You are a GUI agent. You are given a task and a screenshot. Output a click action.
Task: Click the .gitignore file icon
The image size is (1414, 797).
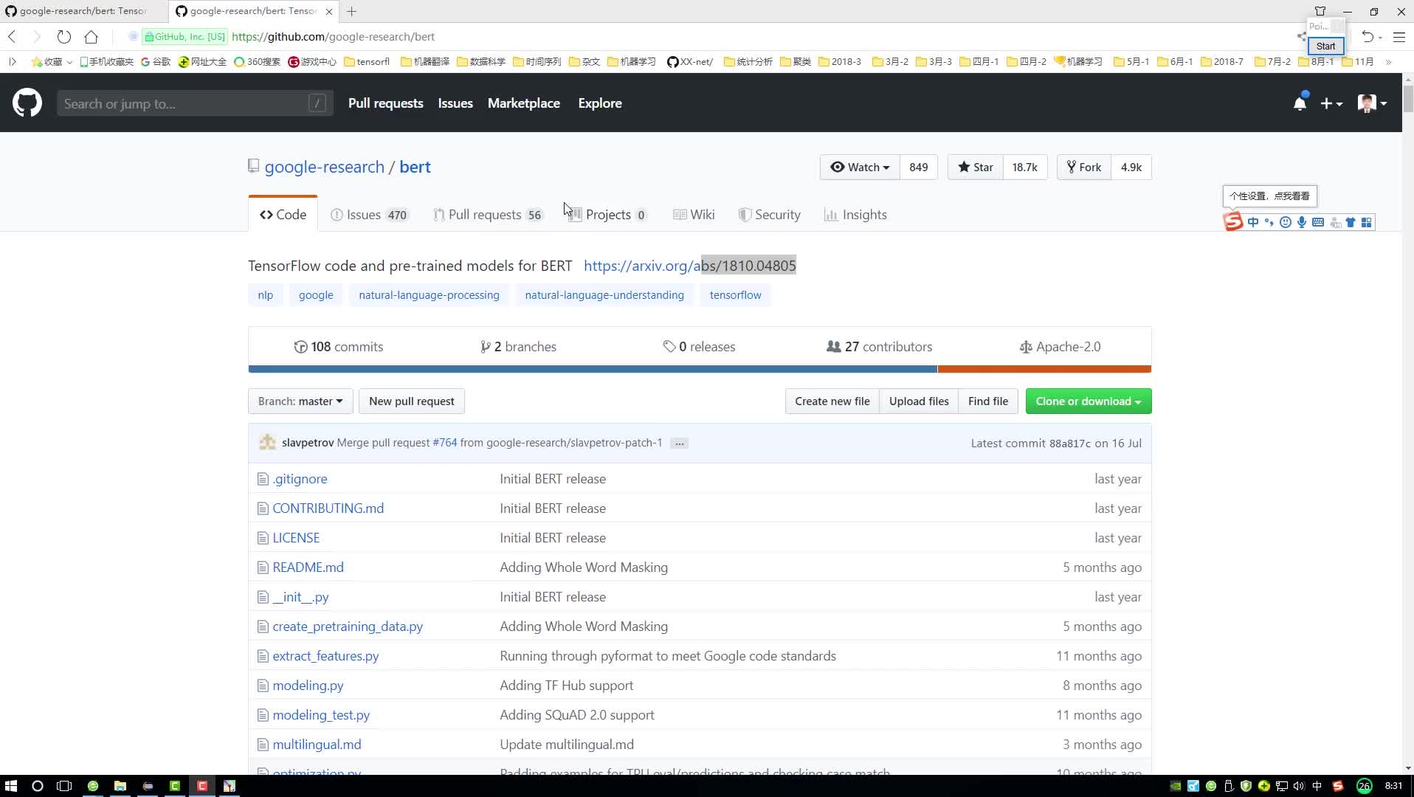263,479
